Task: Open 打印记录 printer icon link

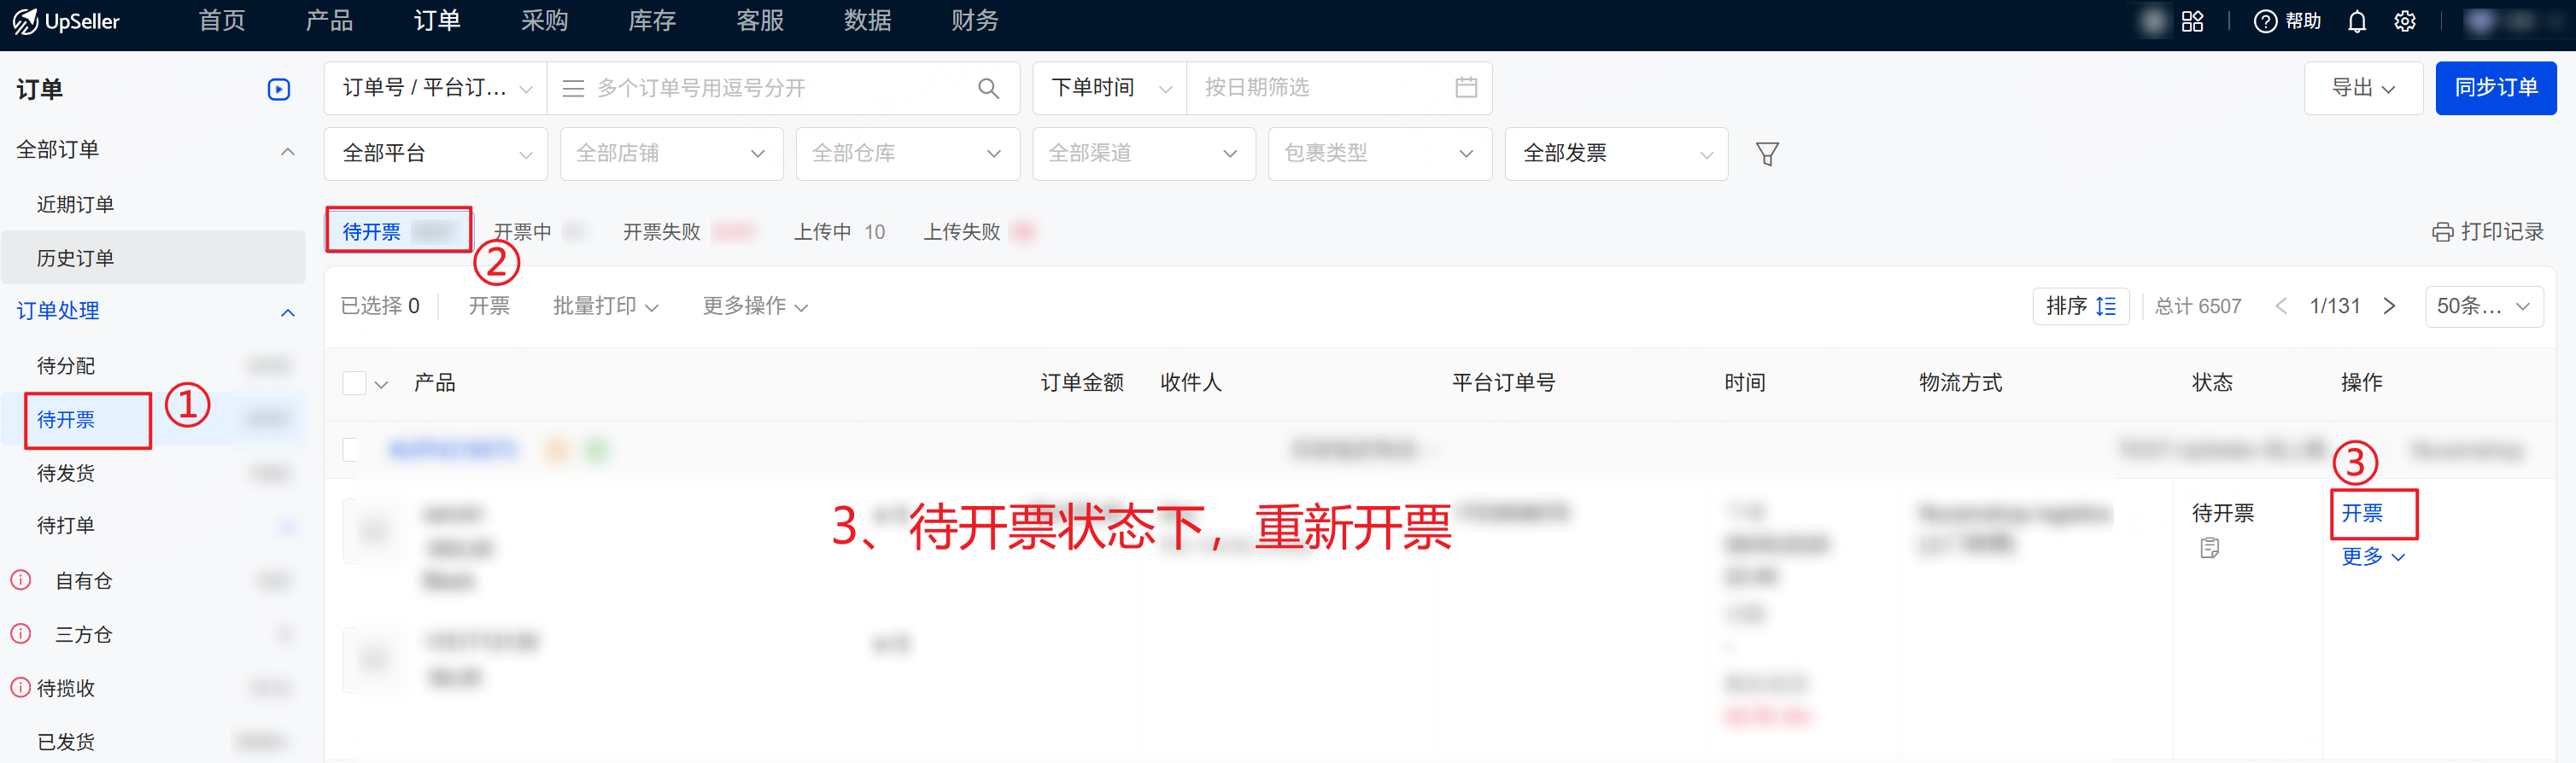Action: [x=2487, y=231]
